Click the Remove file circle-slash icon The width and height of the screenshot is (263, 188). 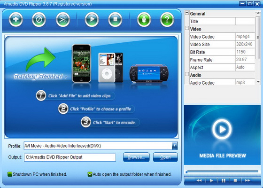click(x=39, y=19)
